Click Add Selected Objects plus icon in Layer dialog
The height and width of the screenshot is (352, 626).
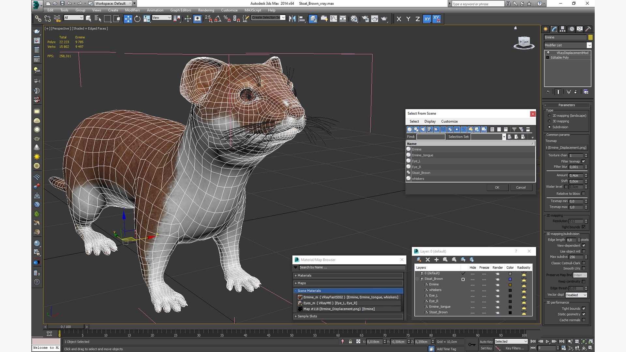tap(436, 260)
